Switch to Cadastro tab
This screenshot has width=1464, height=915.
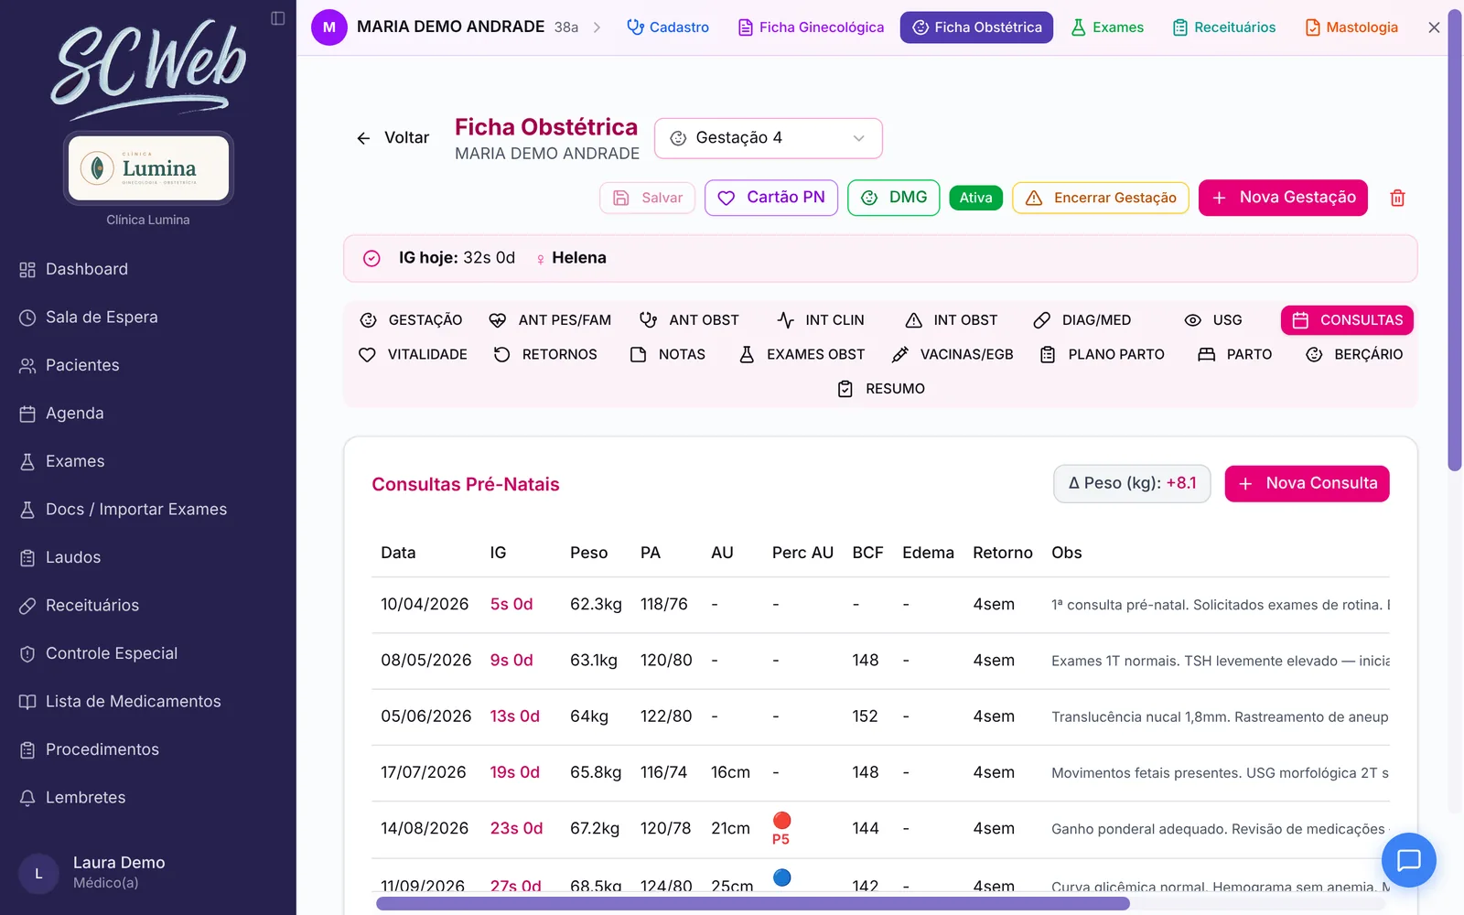pos(668,27)
